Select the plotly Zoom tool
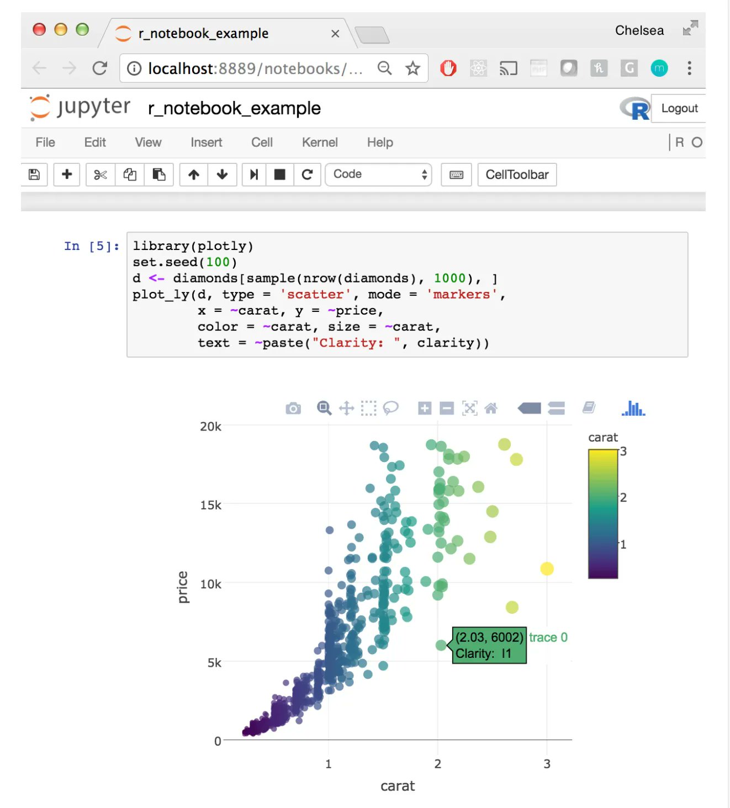The image size is (730, 808). pos(324,408)
